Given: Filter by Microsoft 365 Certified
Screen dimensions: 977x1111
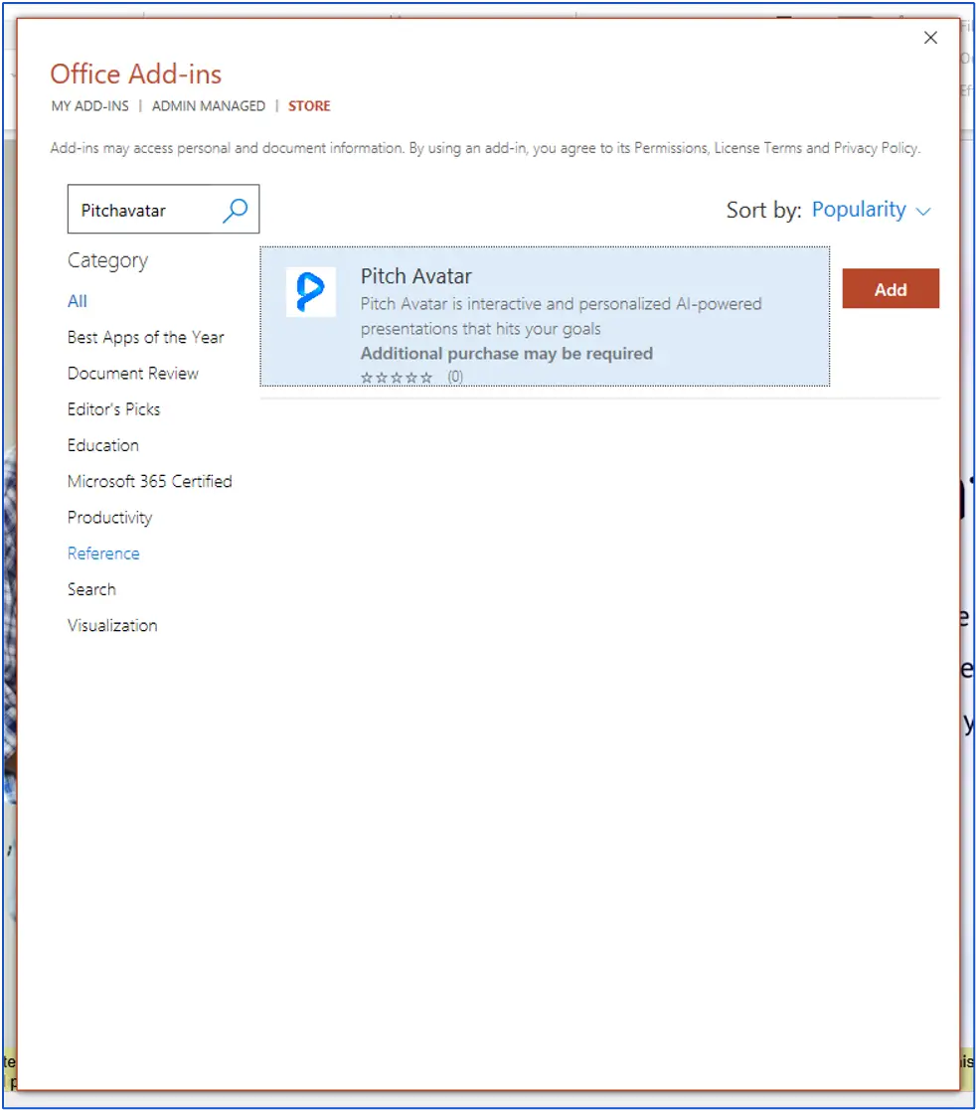Looking at the screenshot, I should (149, 481).
